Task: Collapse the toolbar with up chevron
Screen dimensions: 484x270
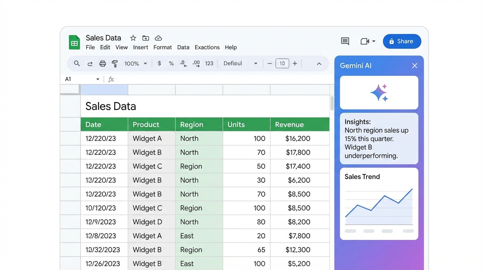Action: [x=319, y=64]
